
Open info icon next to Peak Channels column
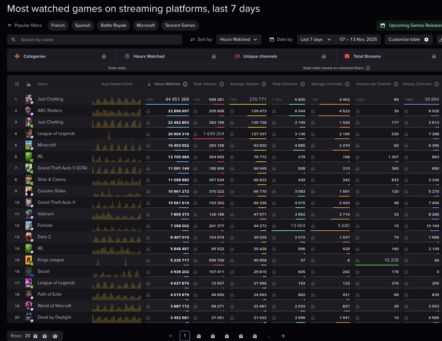point(303,84)
